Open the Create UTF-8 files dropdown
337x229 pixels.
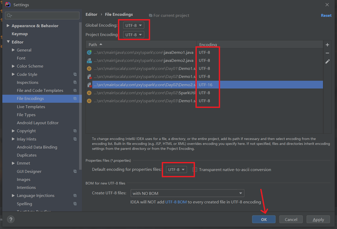coord(187,193)
